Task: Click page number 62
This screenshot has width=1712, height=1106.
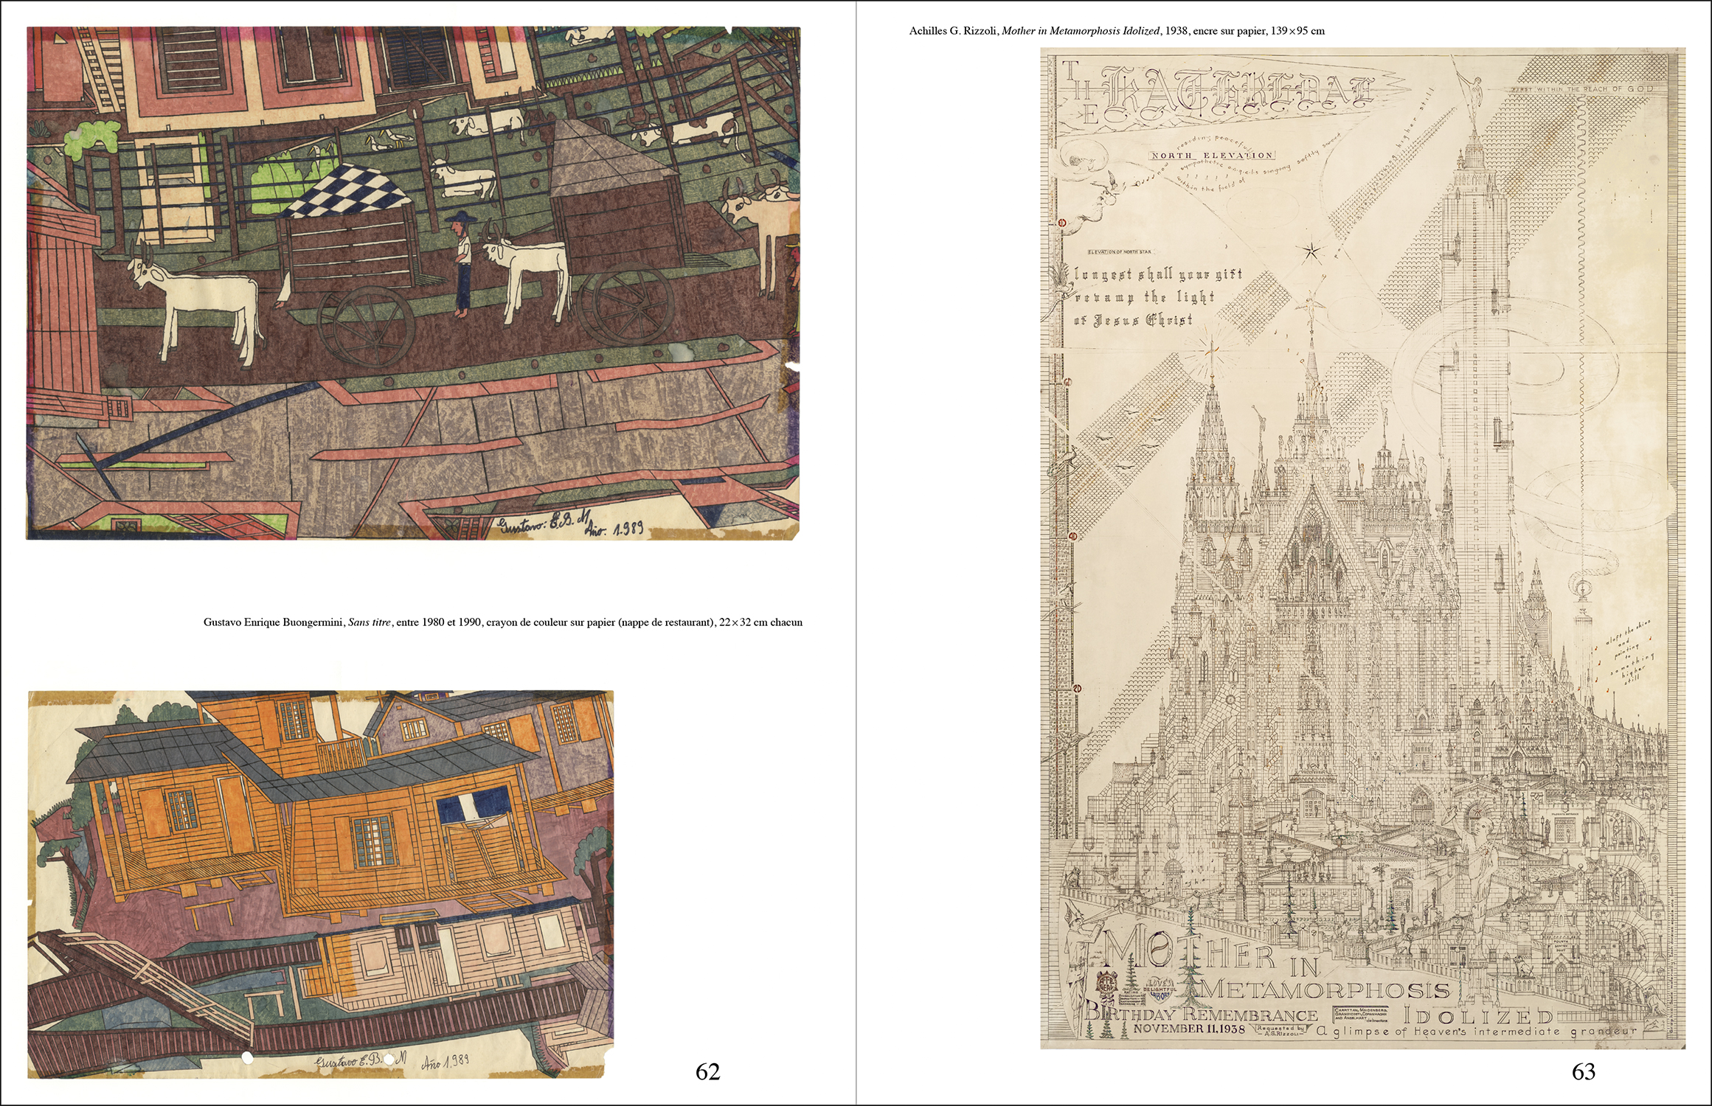Action: pyautogui.click(x=707, y=1071)
